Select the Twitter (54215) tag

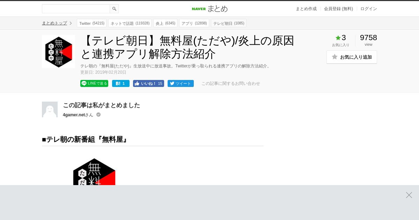click(91, 23)
